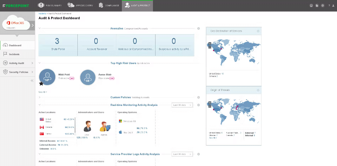Click the Turkey flag icon
337x166 pixels.
click(42, 134)
